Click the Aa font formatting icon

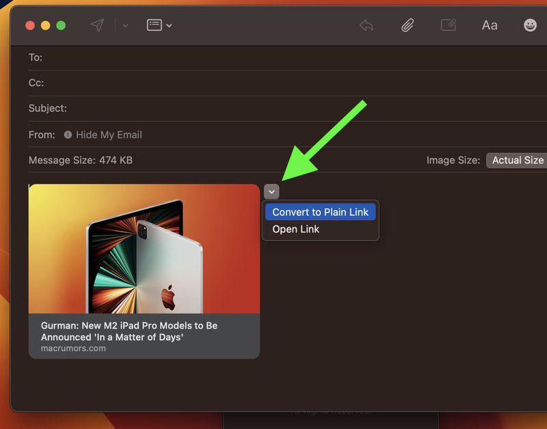[x=490, y=25]
